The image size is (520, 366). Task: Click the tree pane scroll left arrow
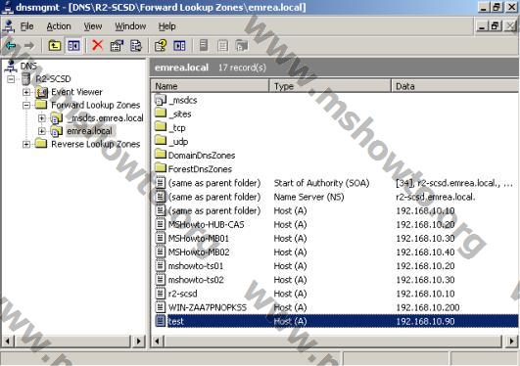(8, 341)
